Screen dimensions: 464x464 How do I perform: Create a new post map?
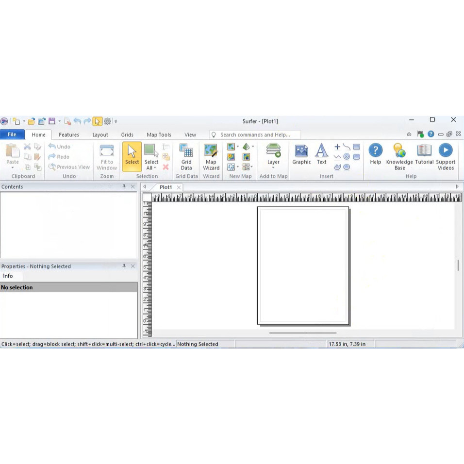click(231, 167)
